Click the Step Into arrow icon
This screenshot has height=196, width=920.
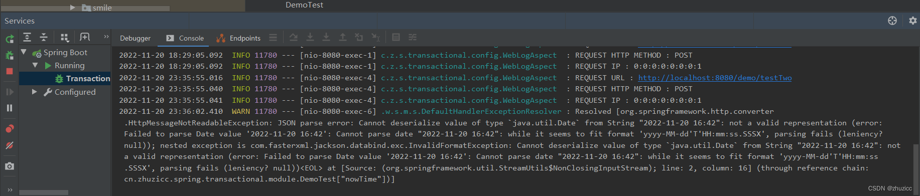[326, 37]
